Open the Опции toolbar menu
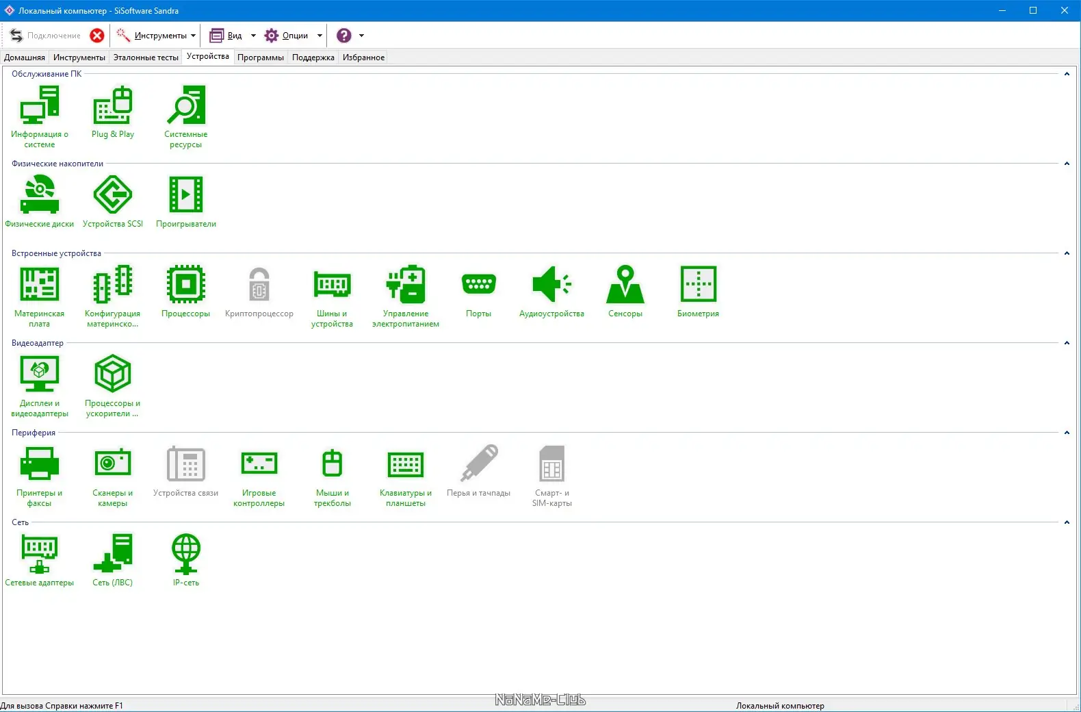Image resolution: width=1081 pixels, height=712 pixels. (293, 36)
